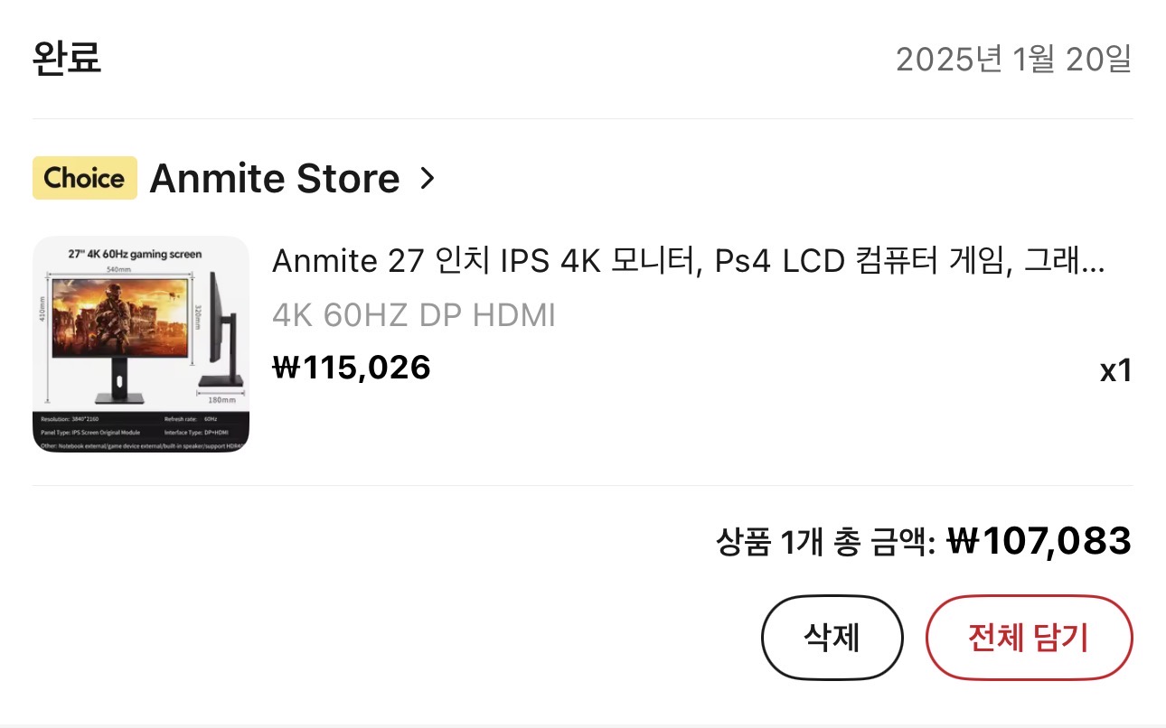Click the 완료 order status heading
The height and width of the screenshot is (728, 1166).
pyautogui.click(x=66, y=58)
